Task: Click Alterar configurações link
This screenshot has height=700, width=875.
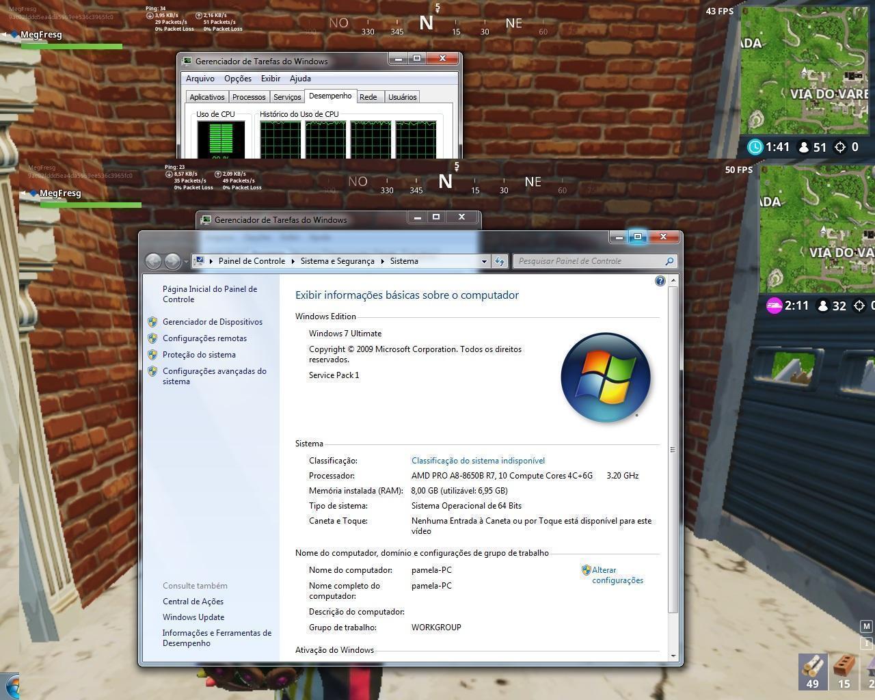Action: (617, 575)
